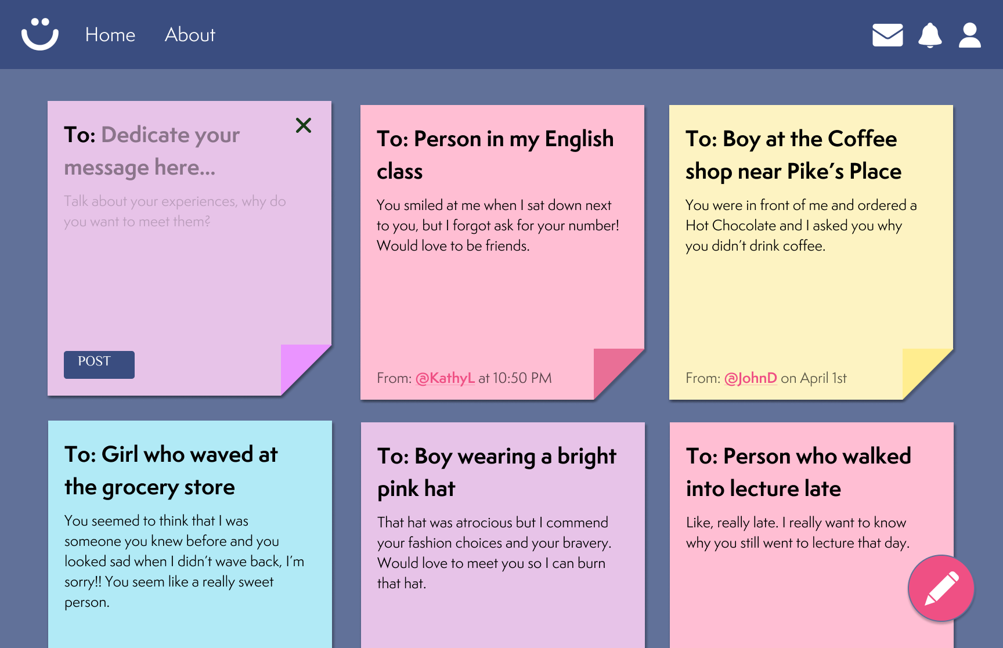Open @KathyL's profile link
Viewport: 1003px width, 648px height.
coord(445,378)
